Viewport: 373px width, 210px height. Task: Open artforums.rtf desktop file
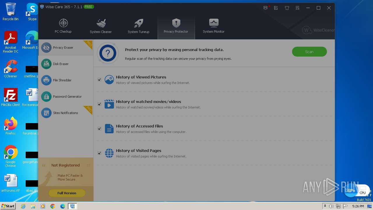(10, 183)
